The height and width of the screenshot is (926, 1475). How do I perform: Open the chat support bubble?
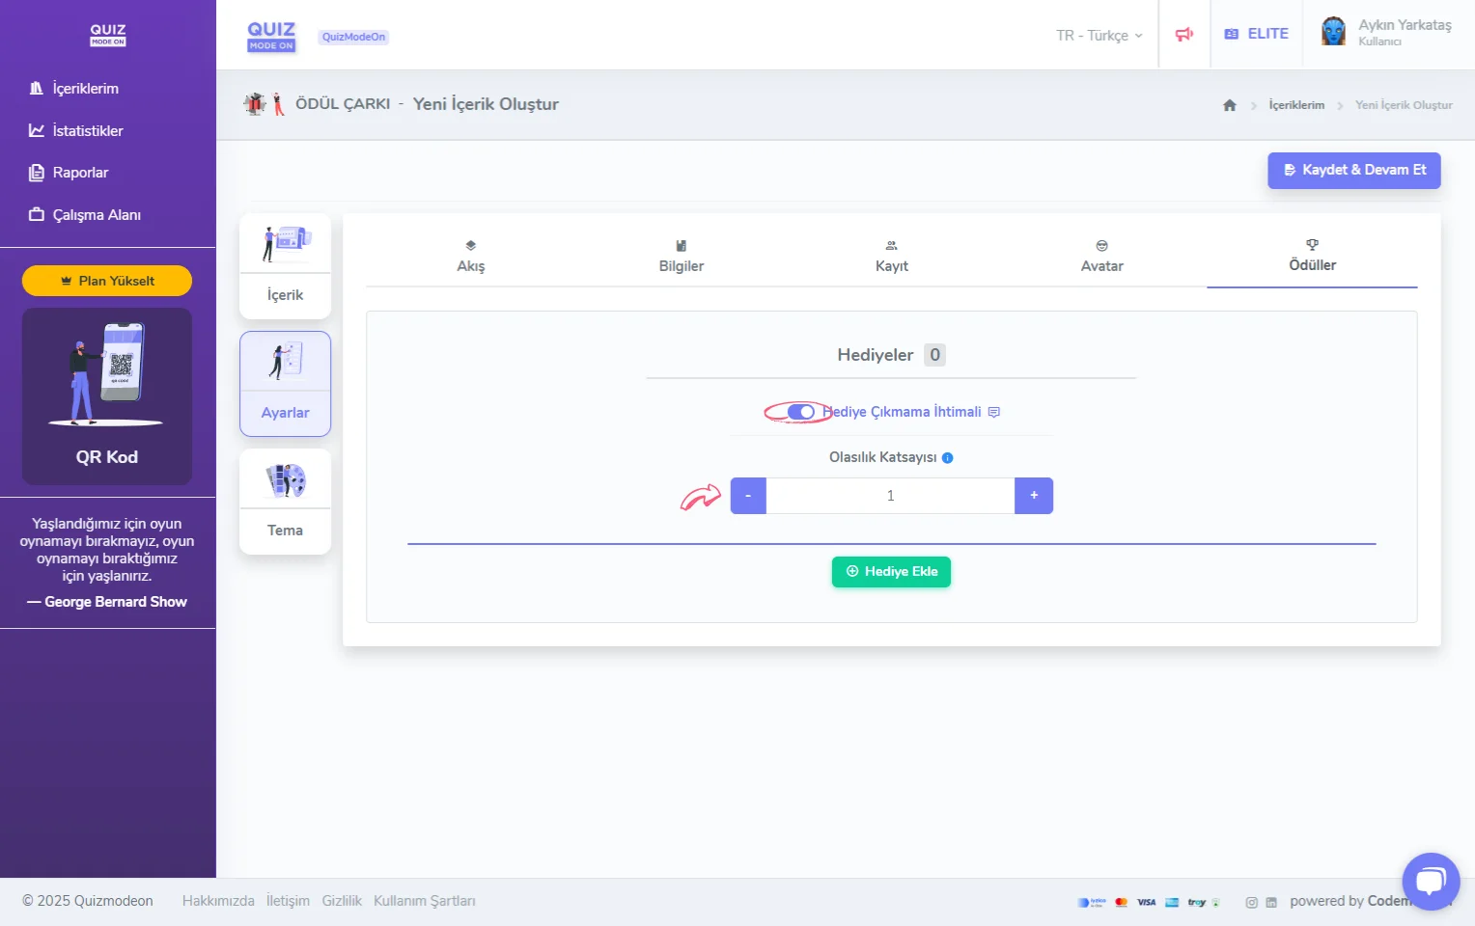(x=1431, y=881)
